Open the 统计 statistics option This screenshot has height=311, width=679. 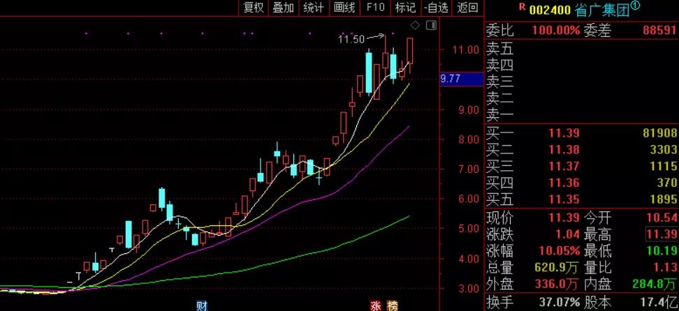click(x=314, y=8)
